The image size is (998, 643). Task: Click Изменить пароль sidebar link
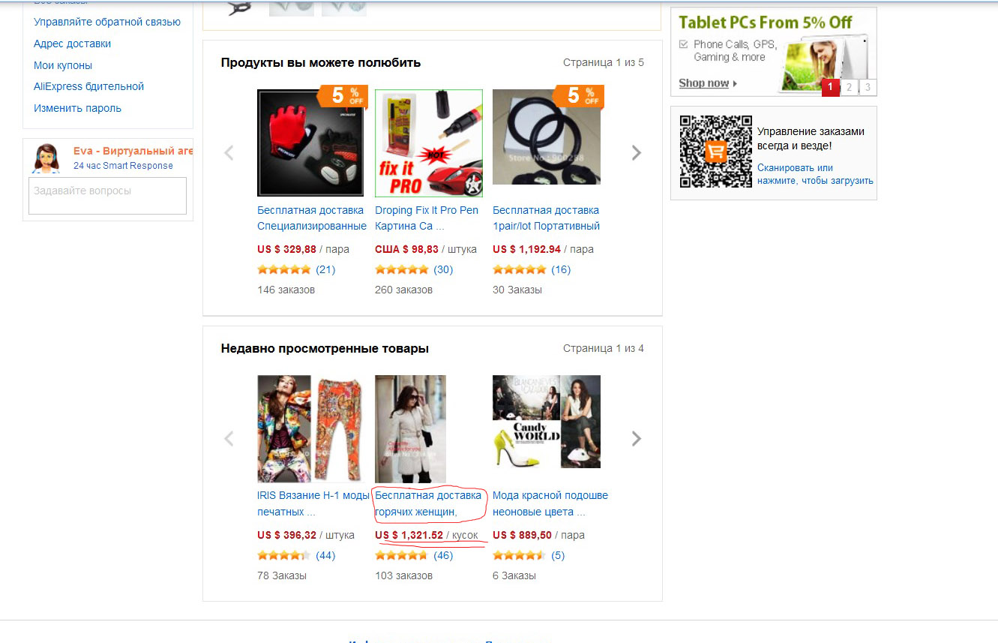pyautogui.click(x=77, y=108)
